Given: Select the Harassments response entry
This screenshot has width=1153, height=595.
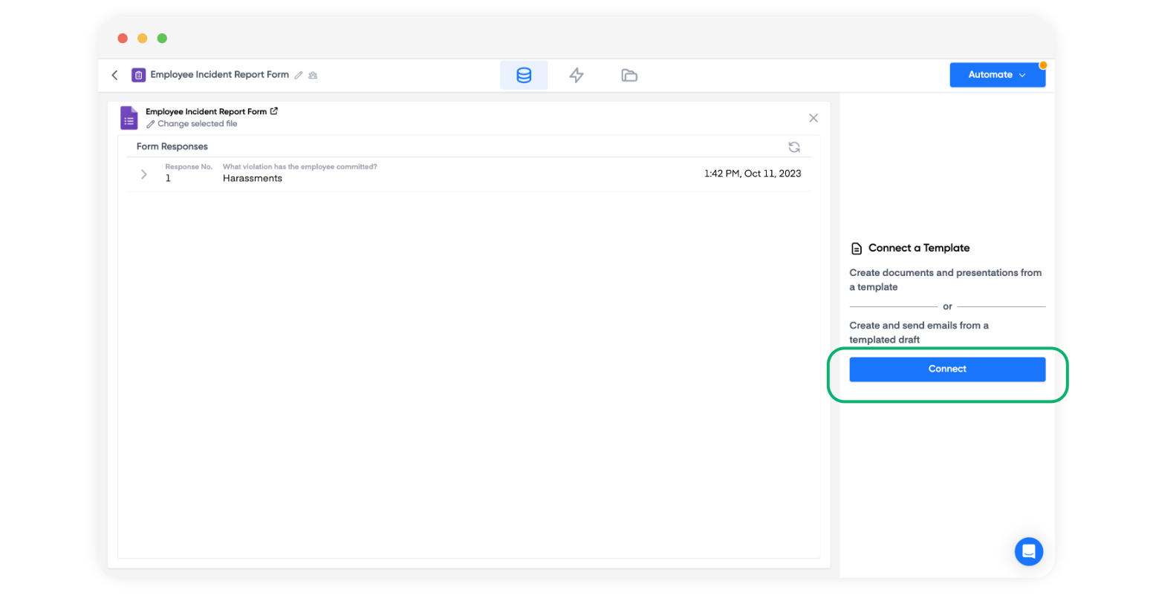Looking at the screenshot, I should tap(253, 179).
